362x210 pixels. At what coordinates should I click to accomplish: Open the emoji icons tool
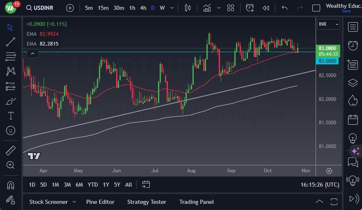click(11, 130)
